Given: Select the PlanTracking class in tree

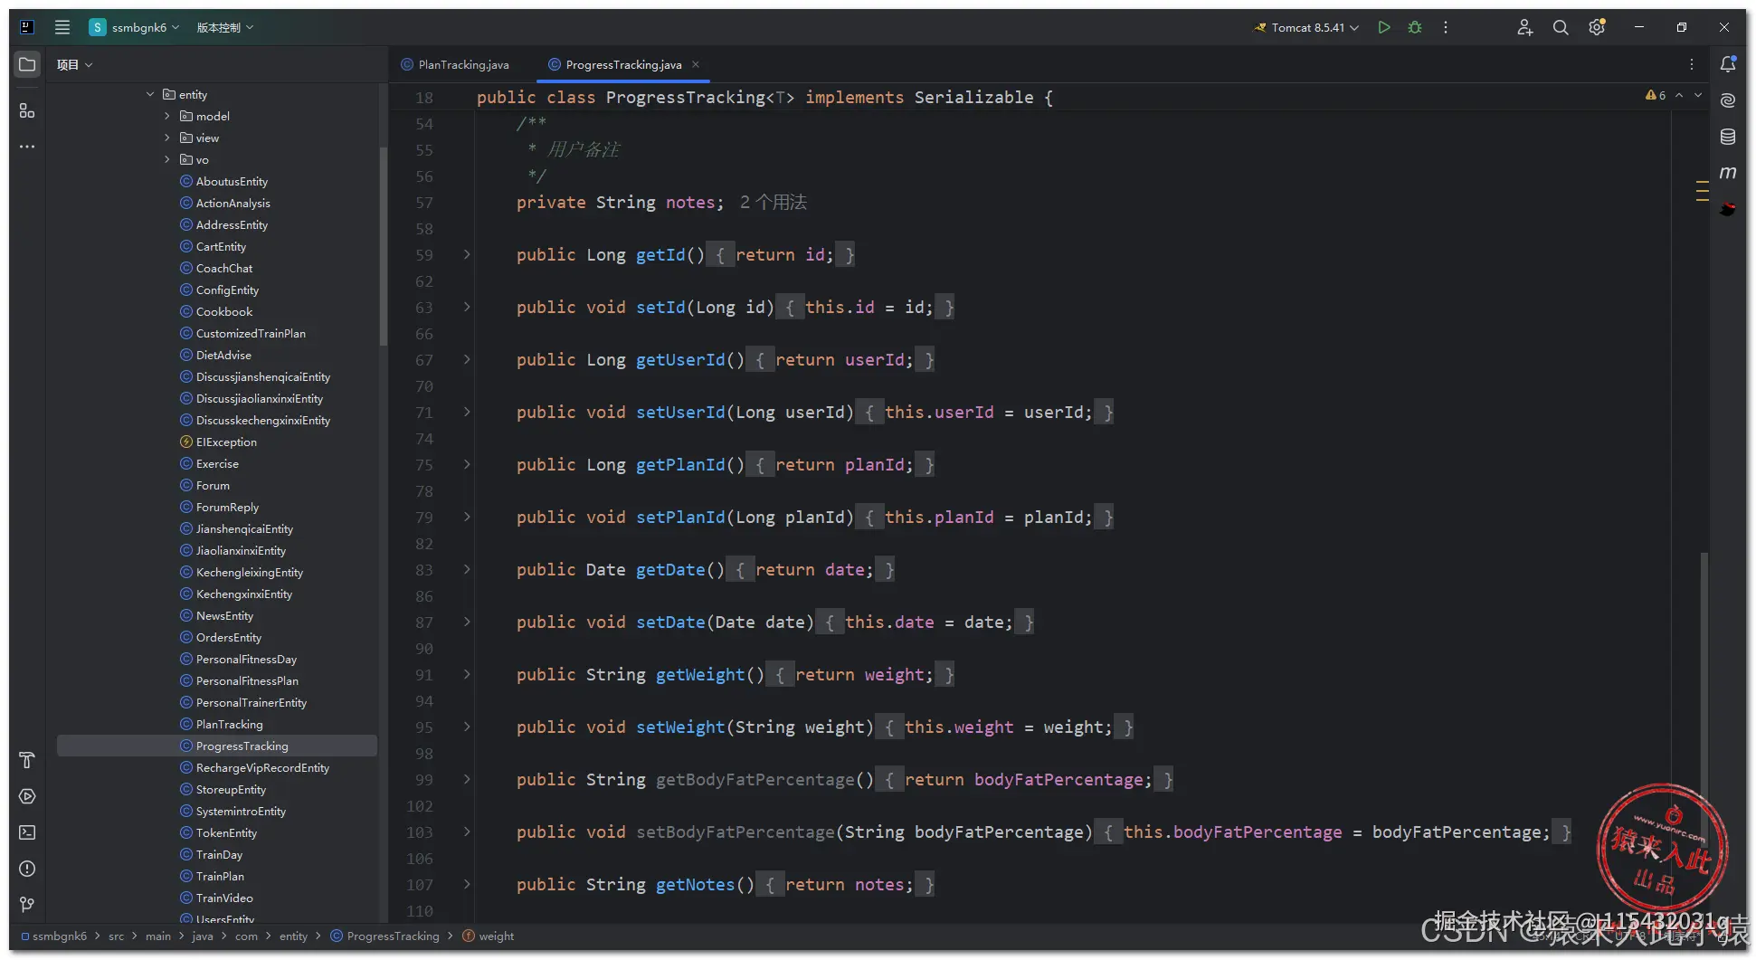Looking at the screenshot, I should [230, 724].
